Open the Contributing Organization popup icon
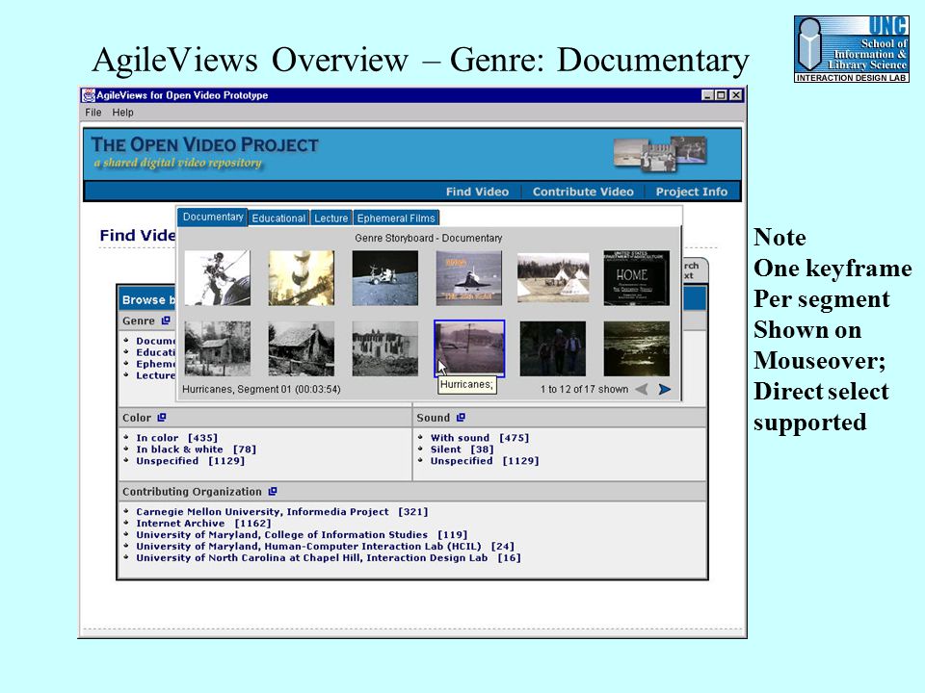 coord(273,492)
